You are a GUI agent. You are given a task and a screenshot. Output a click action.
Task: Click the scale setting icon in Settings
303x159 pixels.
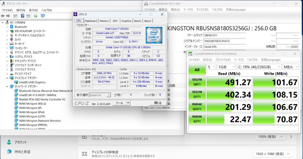click(85, 137)
